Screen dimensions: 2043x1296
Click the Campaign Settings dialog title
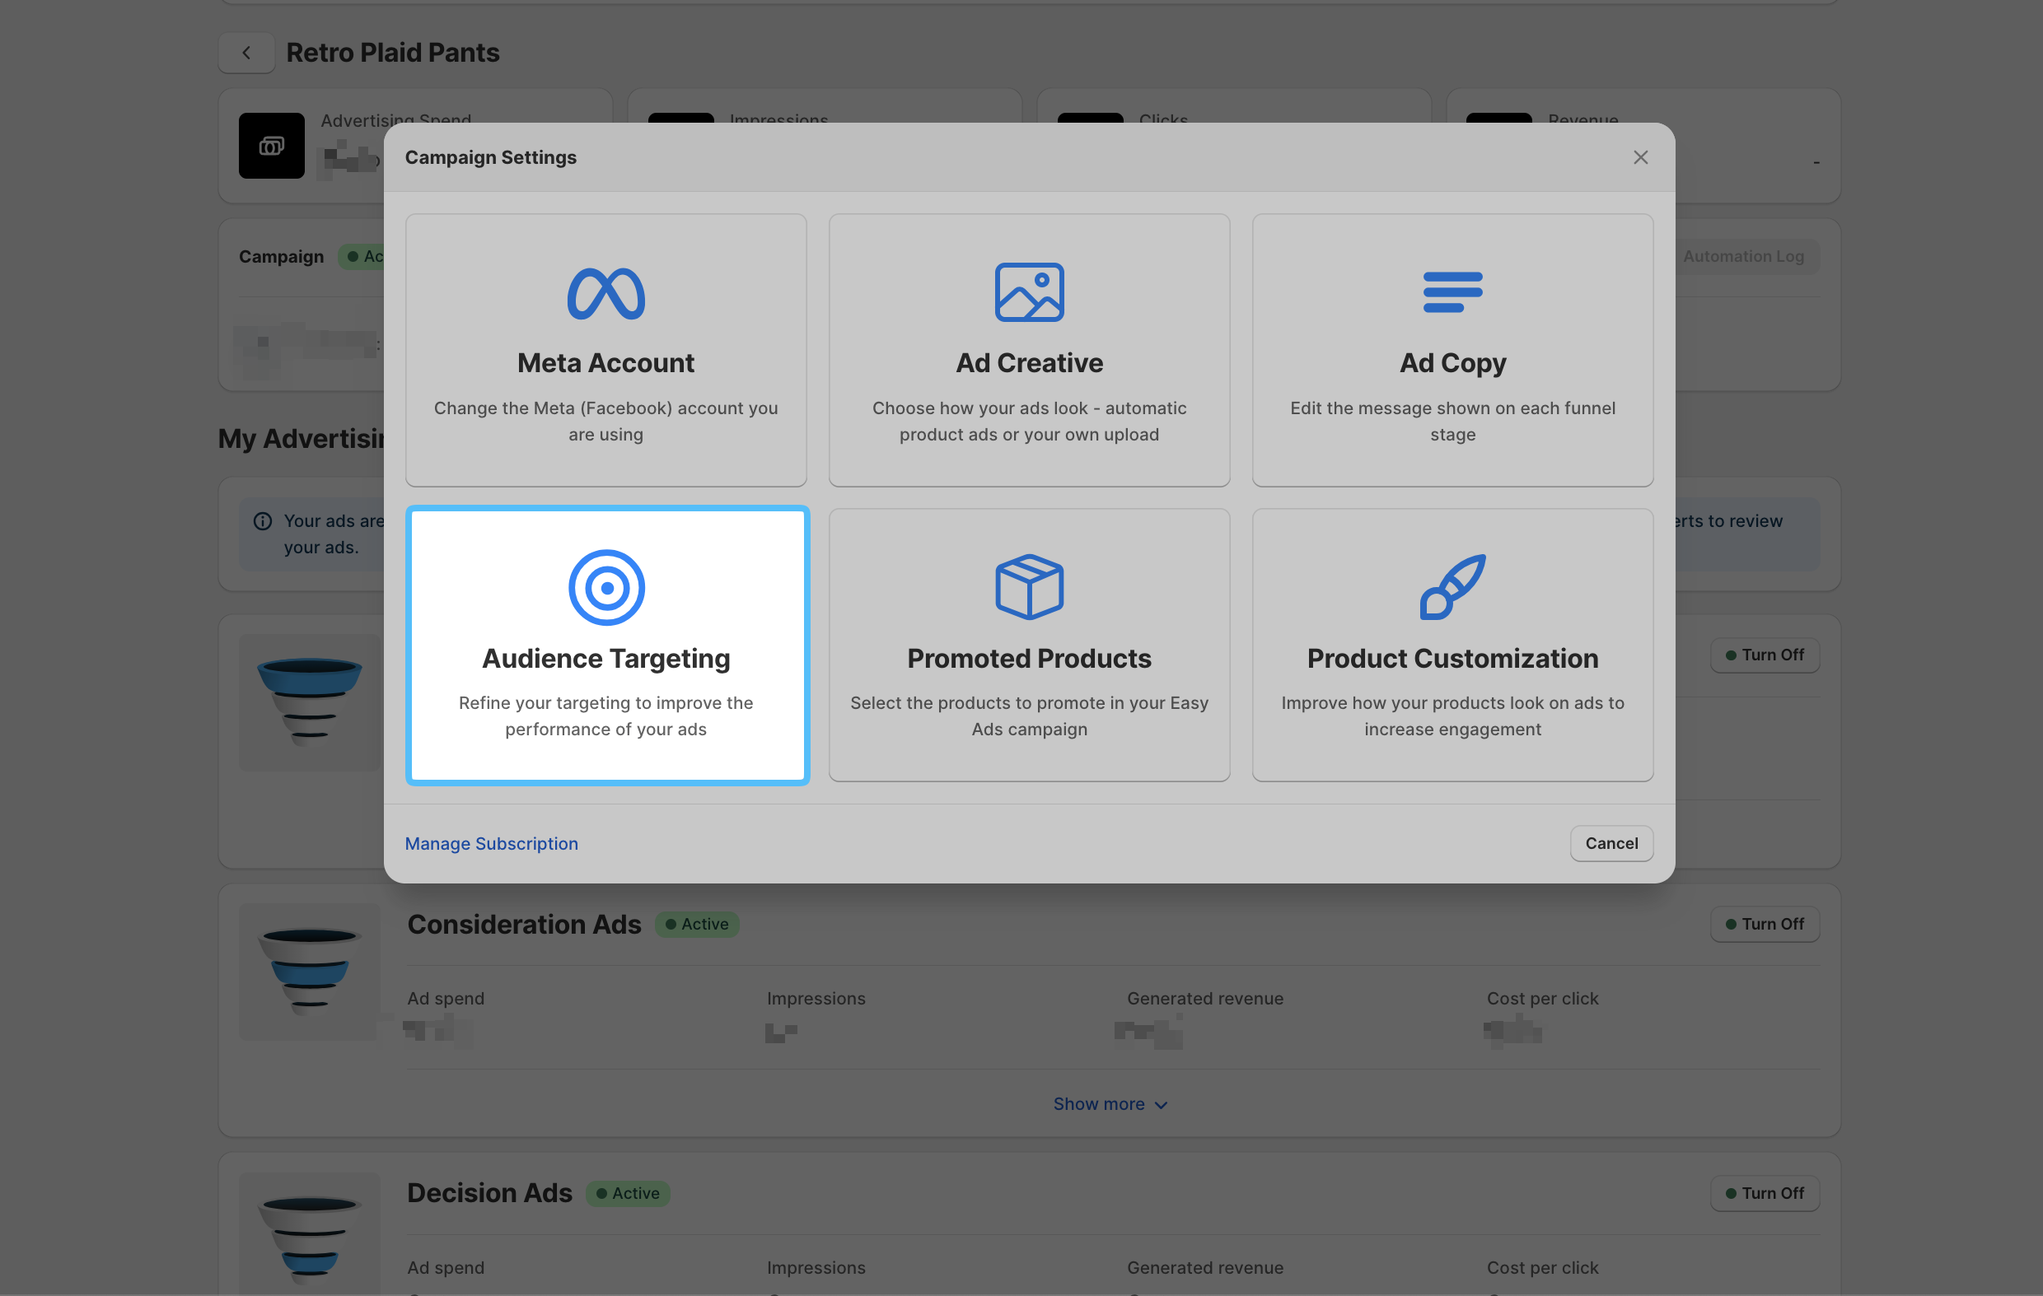[x=490, y=158]
